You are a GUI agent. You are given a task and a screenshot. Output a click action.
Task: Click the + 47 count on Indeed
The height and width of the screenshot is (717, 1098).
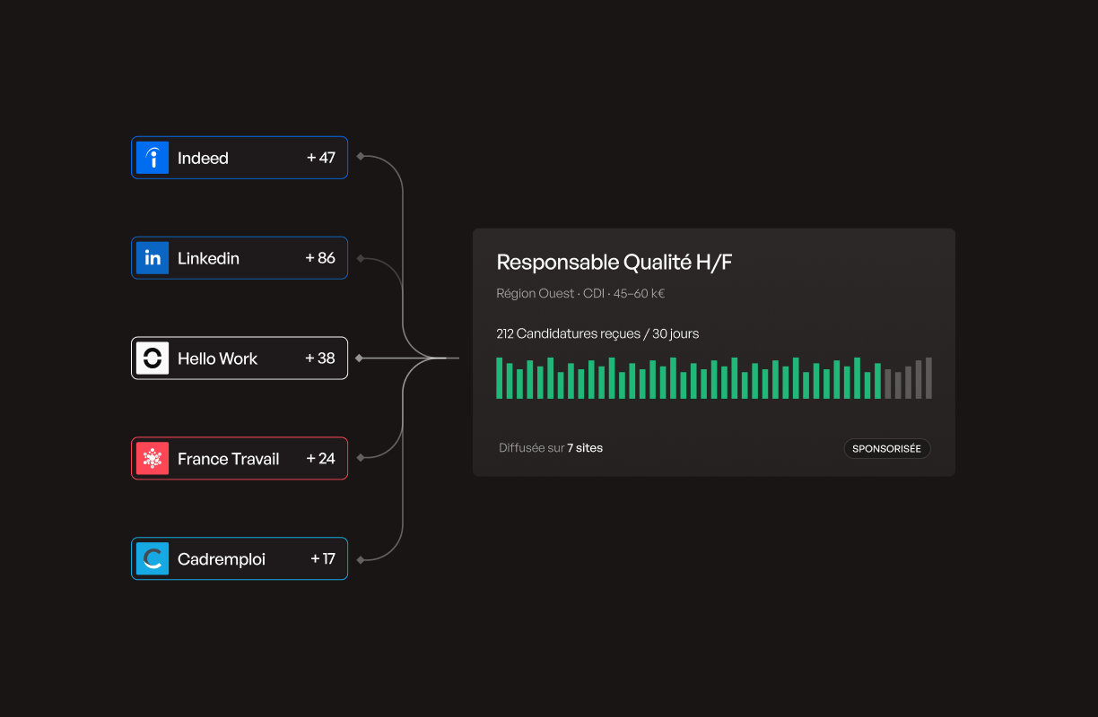321,158
